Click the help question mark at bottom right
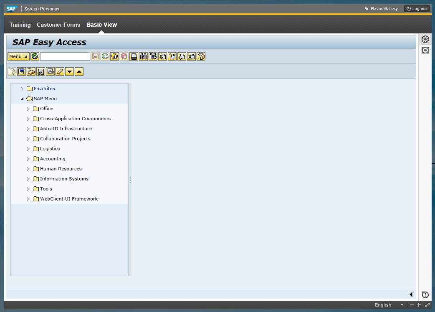This screenshot has width=435, height=312. click(x=425, y=295)
